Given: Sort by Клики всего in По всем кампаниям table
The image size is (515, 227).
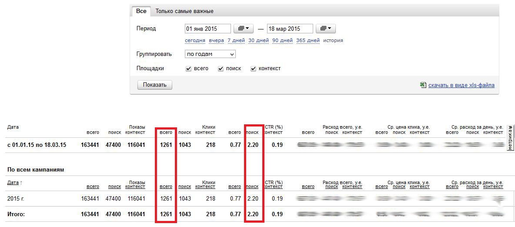Looking at the screenshot, I should (166, 187).
